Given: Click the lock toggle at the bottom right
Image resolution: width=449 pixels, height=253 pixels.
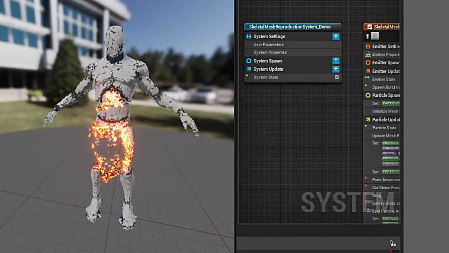Looking at the screenshot, I should [x=392, y=243].
